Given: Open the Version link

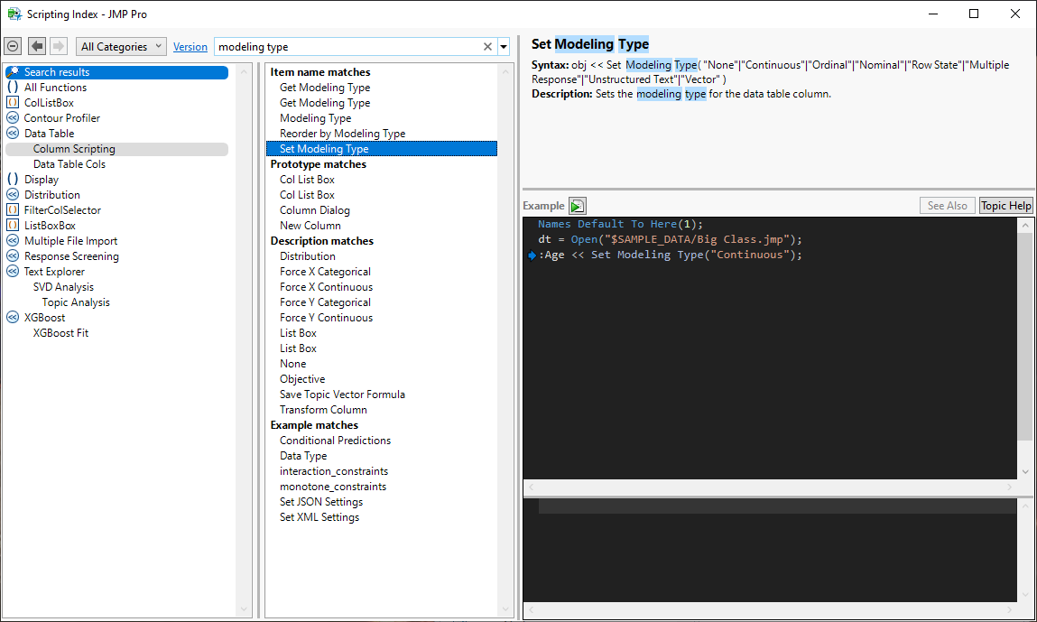Looking at the screenshot, I should (x=190, y=47).
